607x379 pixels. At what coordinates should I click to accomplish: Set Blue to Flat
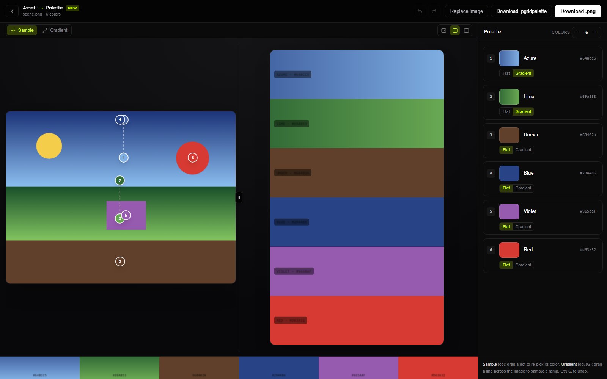point(506,188)
